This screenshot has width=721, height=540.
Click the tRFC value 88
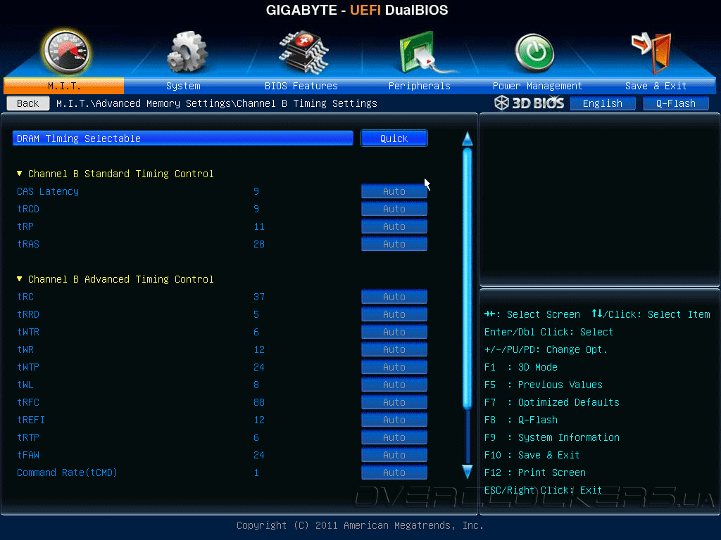259,401
